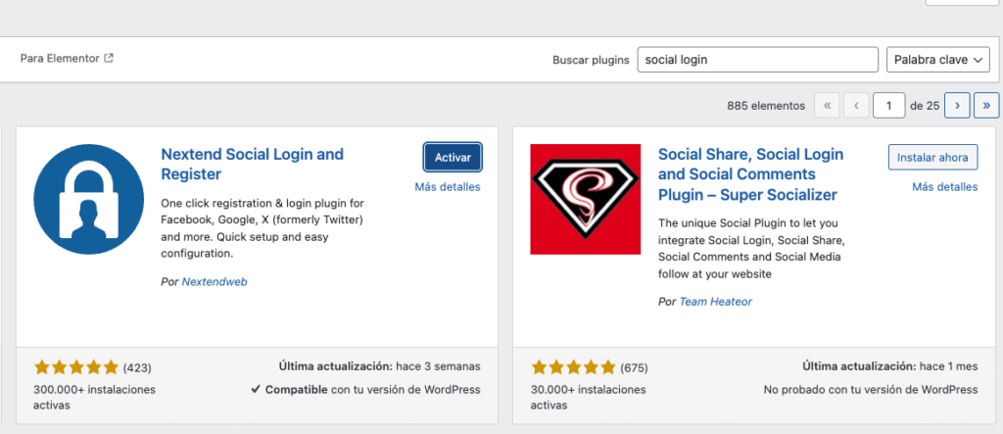Jump to the last results page
This screenshot has height=434, width=1003.
pyautogui.click(x=986, y=106)
